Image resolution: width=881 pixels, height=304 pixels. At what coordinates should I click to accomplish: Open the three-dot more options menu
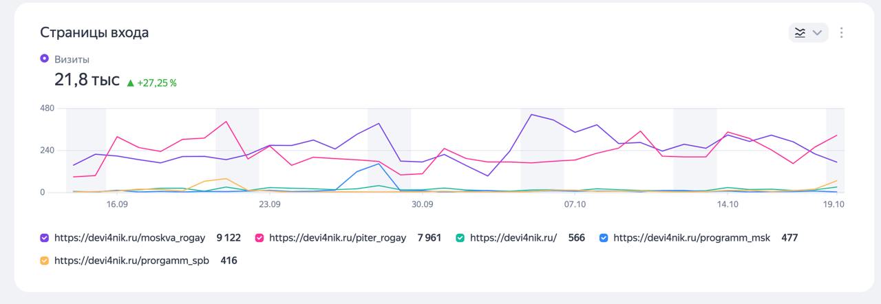point(842,32)
